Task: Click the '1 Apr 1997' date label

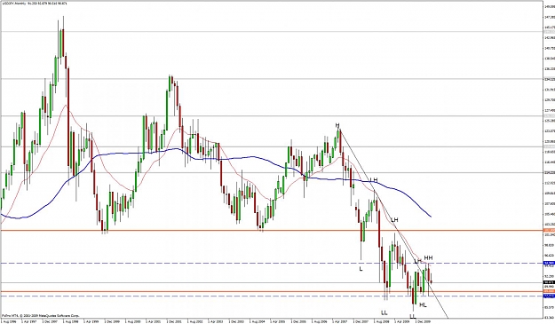Action: [x=28, y=322]
